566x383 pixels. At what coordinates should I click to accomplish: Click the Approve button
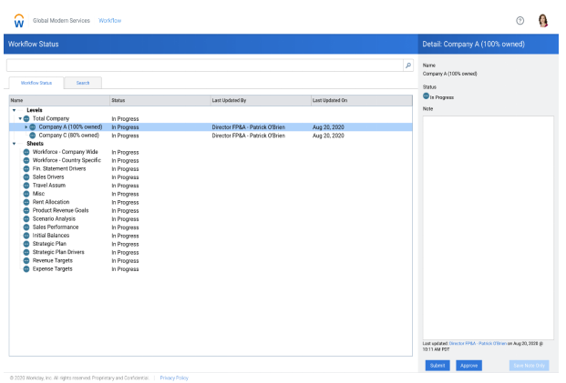click(x=468, y=366)
